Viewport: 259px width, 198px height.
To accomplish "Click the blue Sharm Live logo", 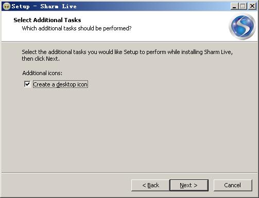I will point(243,26).
